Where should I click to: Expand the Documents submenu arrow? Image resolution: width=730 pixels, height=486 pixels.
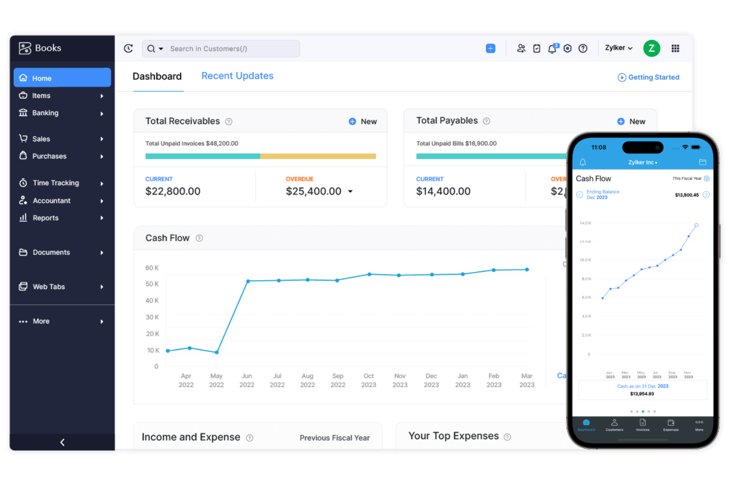click(102, 253)
